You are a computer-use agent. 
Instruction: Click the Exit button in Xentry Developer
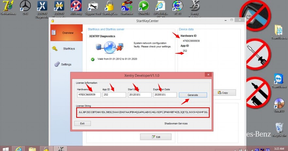pyautogui.click(x=82, y=124)
